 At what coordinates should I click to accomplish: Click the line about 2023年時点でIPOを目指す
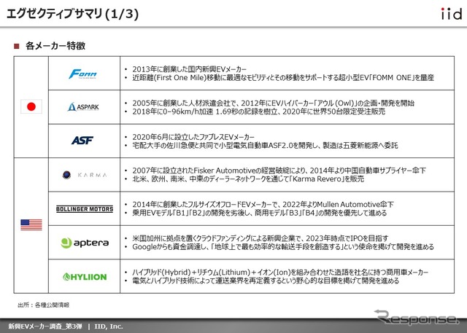(x=260, y=238)
